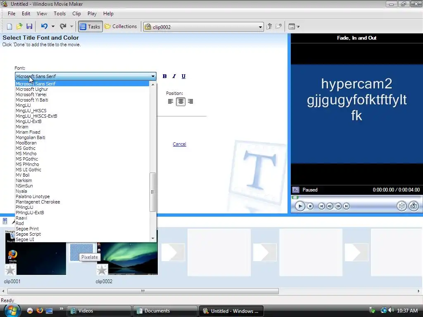
Task: Open undo history dropdown arrow
Action: [53, 26]
